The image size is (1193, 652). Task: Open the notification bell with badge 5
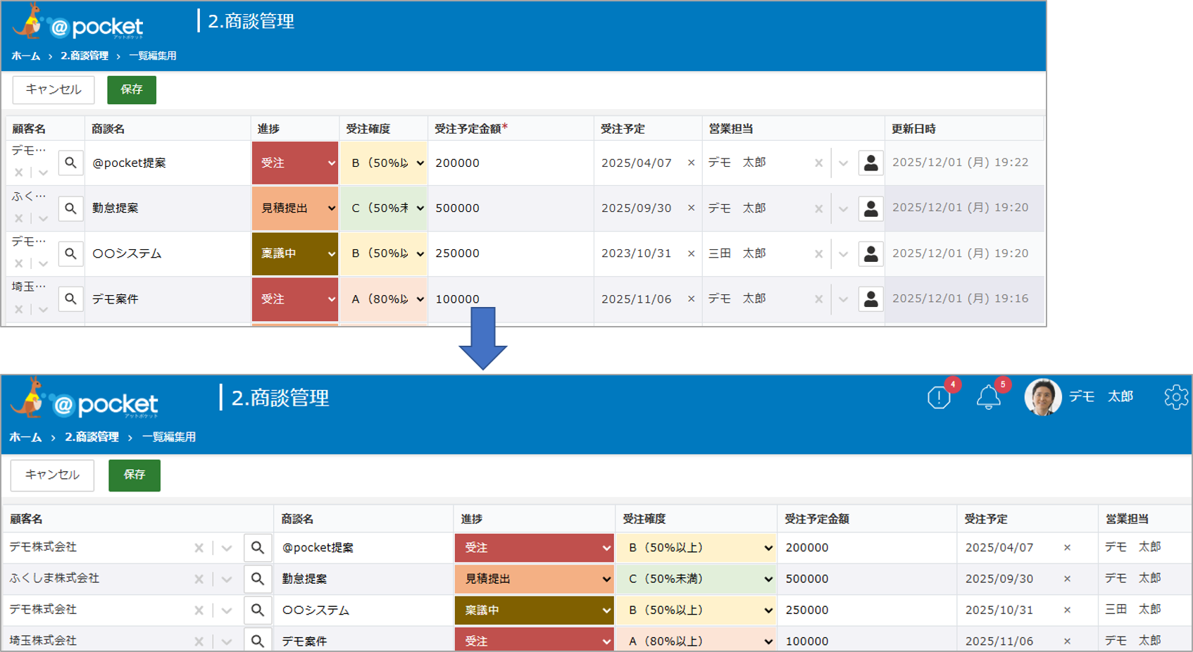click(x=988, y=398)
